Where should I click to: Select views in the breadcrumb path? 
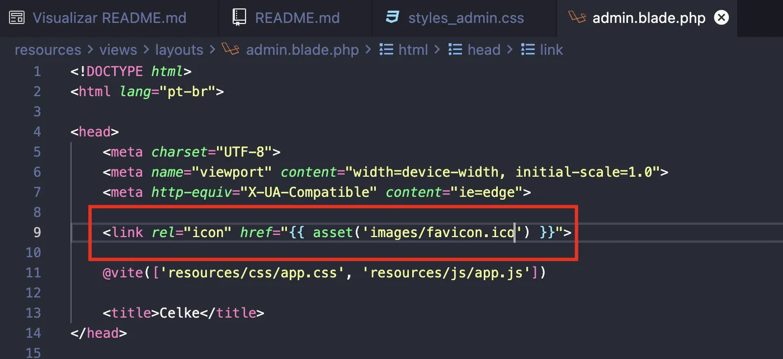118,49
